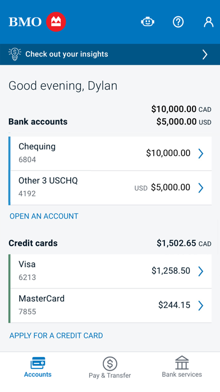The image size is (220, 392).
Task: Select the MasterCard 7855 row
Action: 110,306
